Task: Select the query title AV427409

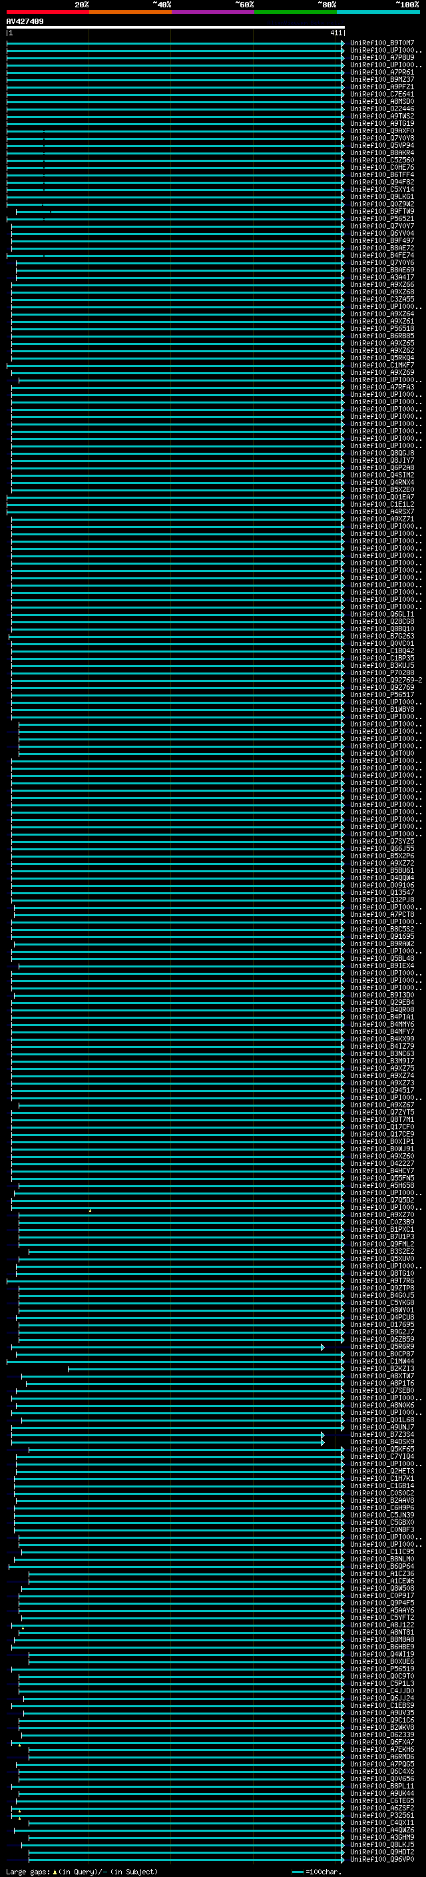Action: pos(25,22)
